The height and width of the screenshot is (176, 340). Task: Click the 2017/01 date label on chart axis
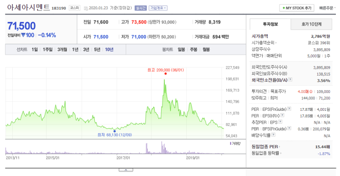point(123,158)
